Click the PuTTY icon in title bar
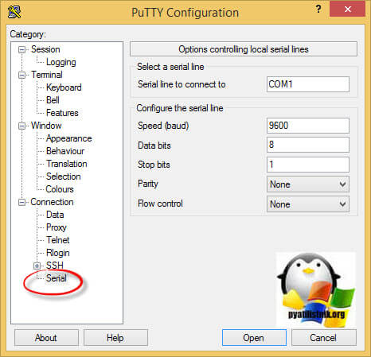 pyautogui.click(x=14, y=12)
